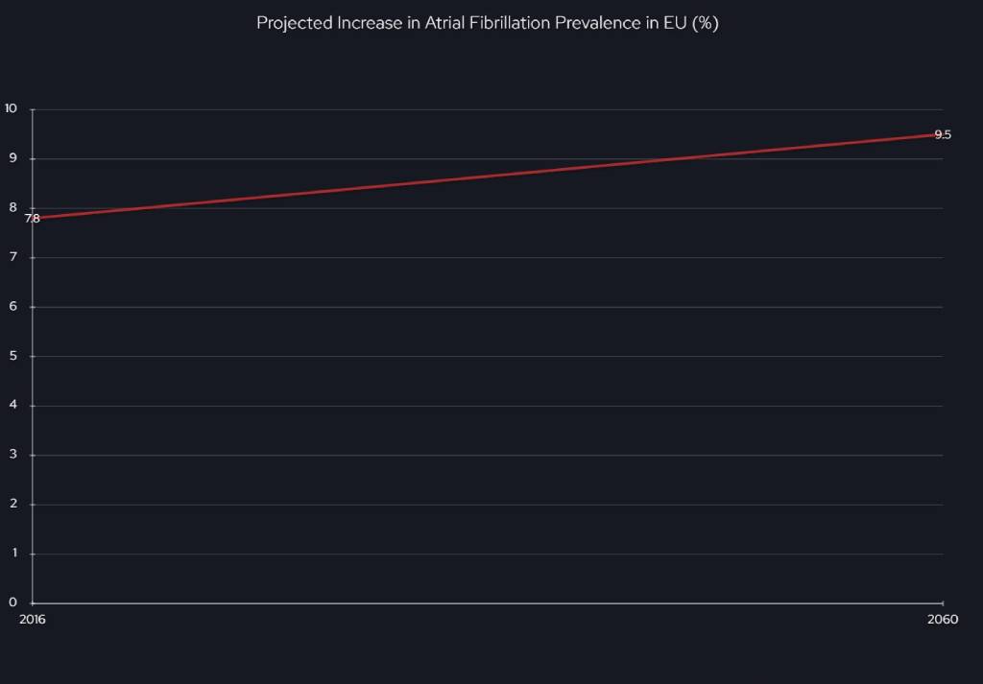
Task: Select the red prevalence trend line
Action: pos(488,177)
